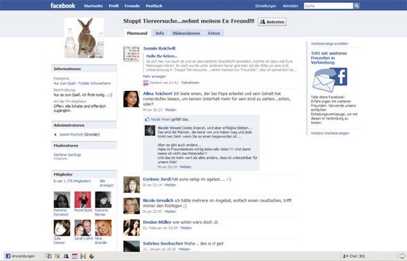Open Profil in top navigation
Screen dimensions: 407x261
click(x=114, y=6)
